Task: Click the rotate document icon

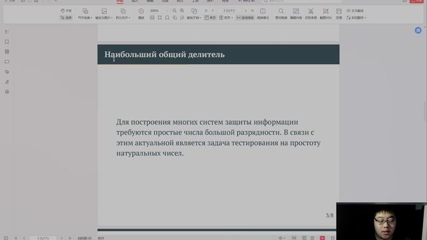Action: pos(194,11)
